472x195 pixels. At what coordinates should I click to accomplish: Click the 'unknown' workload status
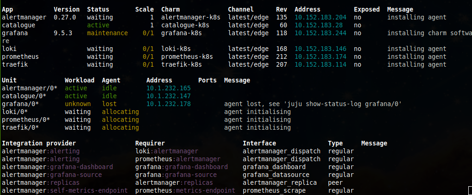coord(78,104)
